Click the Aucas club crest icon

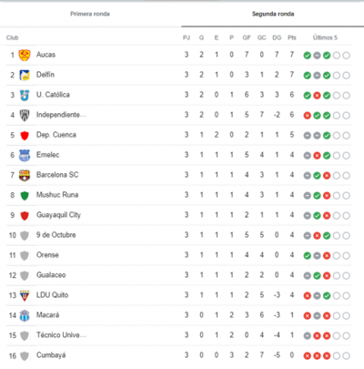(x=25, y=55)
